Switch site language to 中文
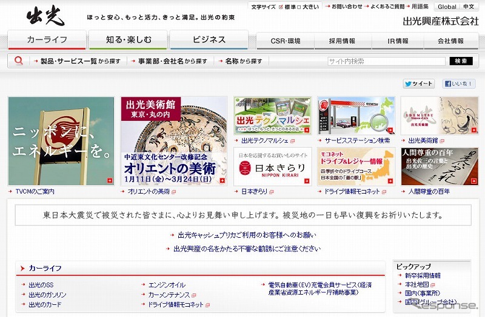This screenshot has height=317, width=485. point(469,7)
